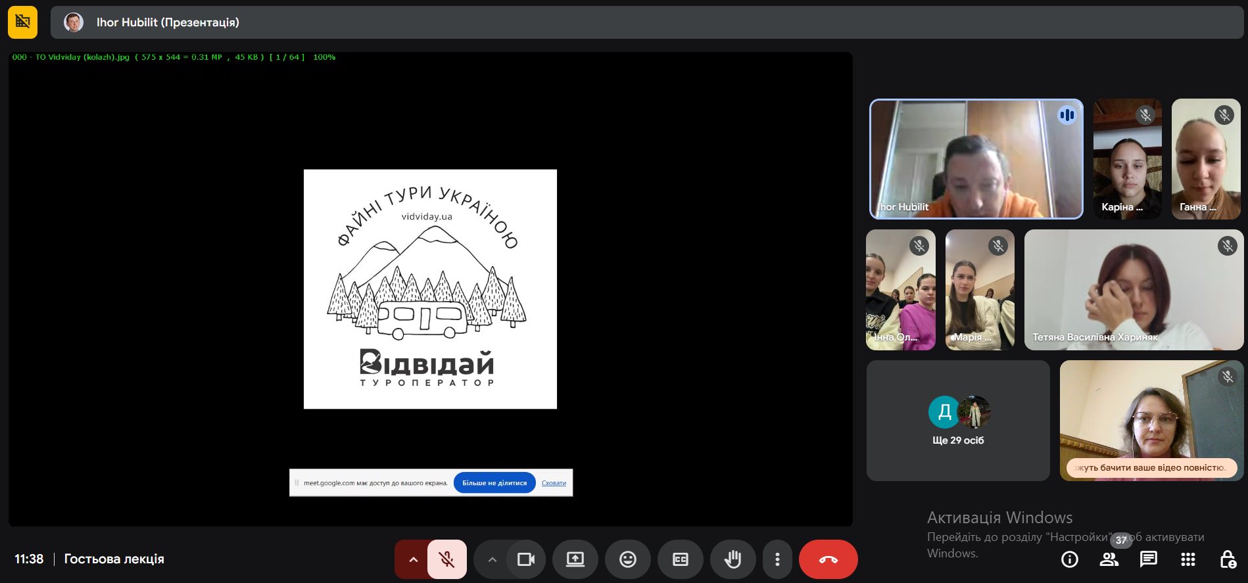1248x583 pixels.
Task: Click the yellow presentation-off icon at top left
Action: click(22, 22)
